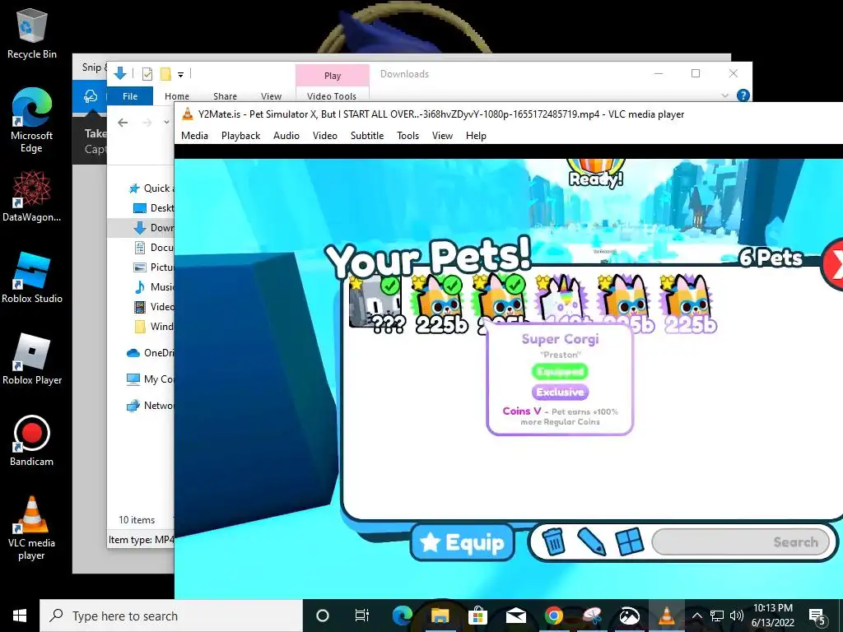This screenshot has height=632, width=843.
Task: Click the blue grid multi-select icon
Action: (630, 541)
